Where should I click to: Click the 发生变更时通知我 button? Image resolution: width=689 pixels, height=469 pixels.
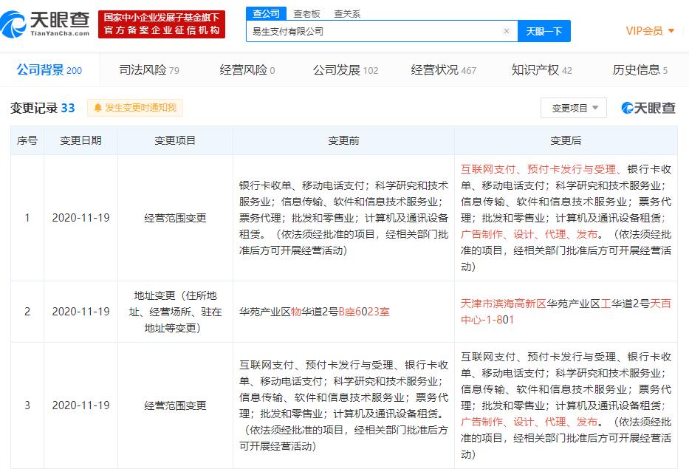135,108
